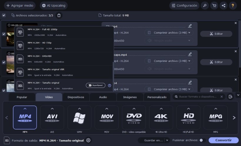Click AI Upscaling button
The width and height of the screenshot is (241, 146).
54,6
